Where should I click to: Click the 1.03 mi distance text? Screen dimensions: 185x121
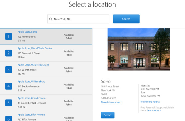click(x=21, y=57)
